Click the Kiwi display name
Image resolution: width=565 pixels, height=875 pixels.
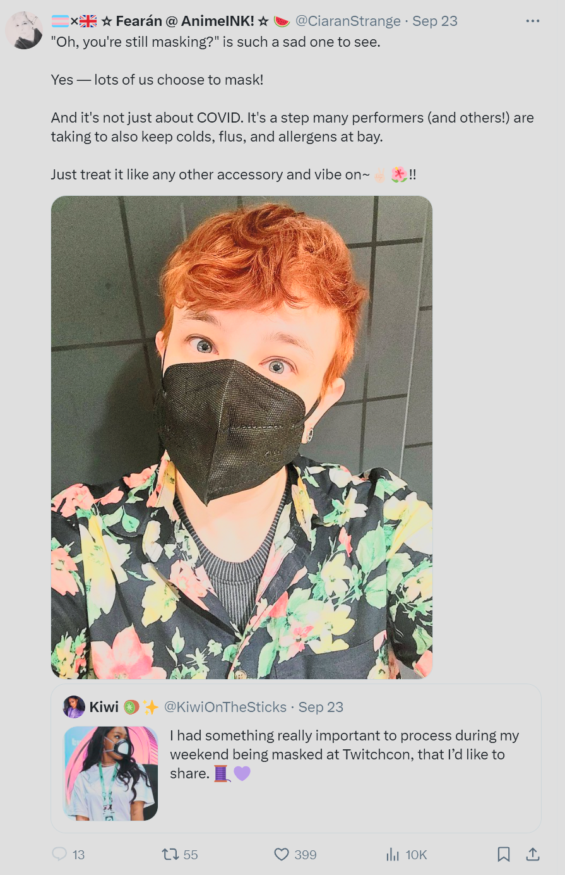pos(104,707)
